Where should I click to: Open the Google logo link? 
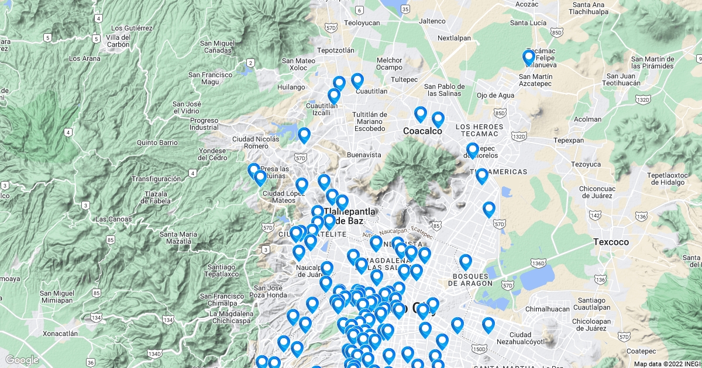[x=22, y=360]
